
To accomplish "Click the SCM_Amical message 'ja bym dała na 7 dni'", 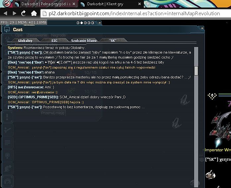I will point(89,82).
